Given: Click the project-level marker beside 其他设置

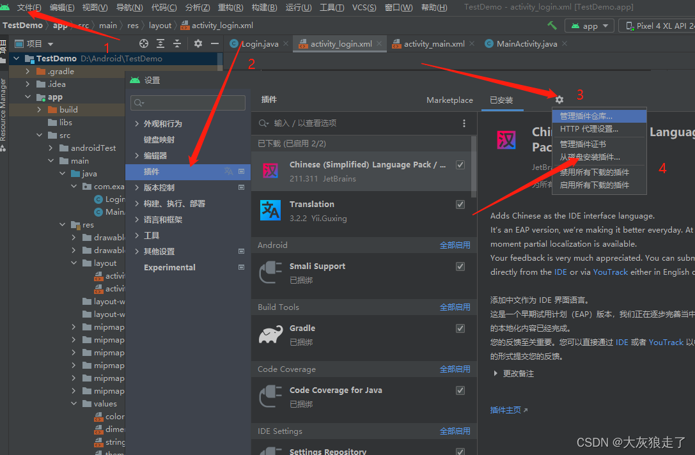Looking at the screenshot, I should 242,251.
